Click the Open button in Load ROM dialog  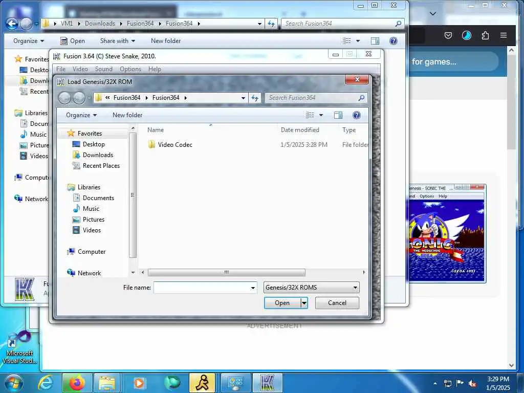coord(282,303)
